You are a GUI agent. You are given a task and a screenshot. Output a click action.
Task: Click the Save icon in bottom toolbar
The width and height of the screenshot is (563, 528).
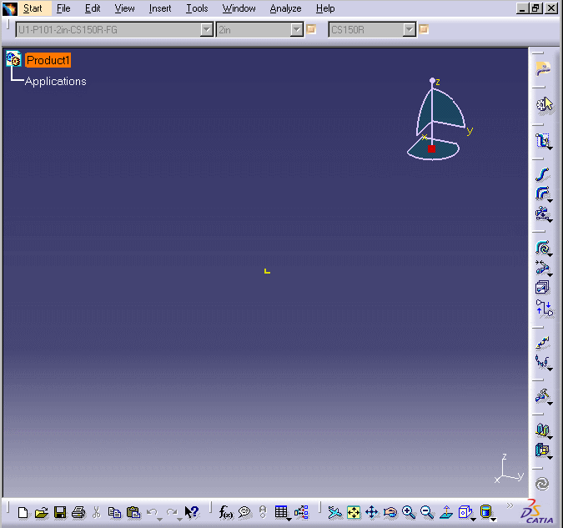tap(60, 512)
